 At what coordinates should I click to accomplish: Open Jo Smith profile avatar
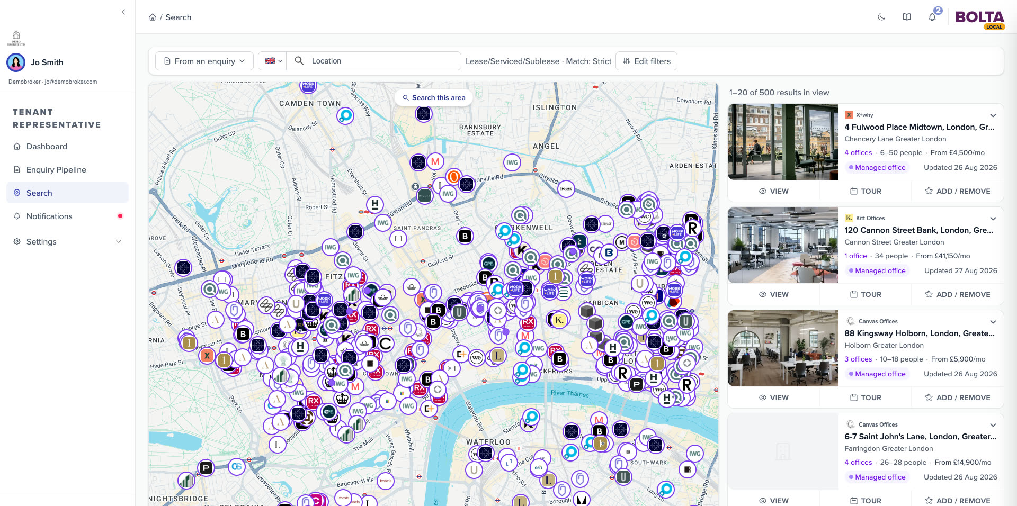(x=16, y=62)
